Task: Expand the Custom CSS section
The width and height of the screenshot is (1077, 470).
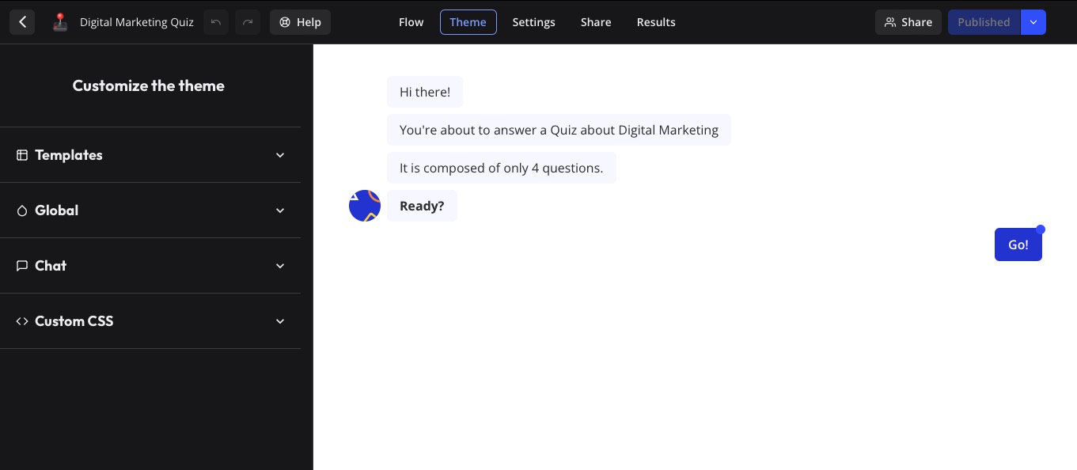Action: pyautogui.click(x=280, y=321)
